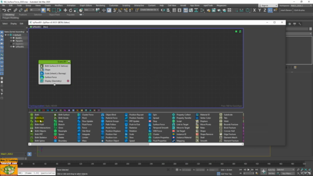The image size is (313, 176).
Task: Toggle the Display (Geometry) red indicator dot
Action: (68, 81)
